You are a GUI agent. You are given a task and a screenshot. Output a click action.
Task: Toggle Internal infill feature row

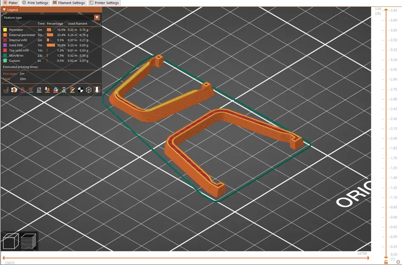coord(51,40)
